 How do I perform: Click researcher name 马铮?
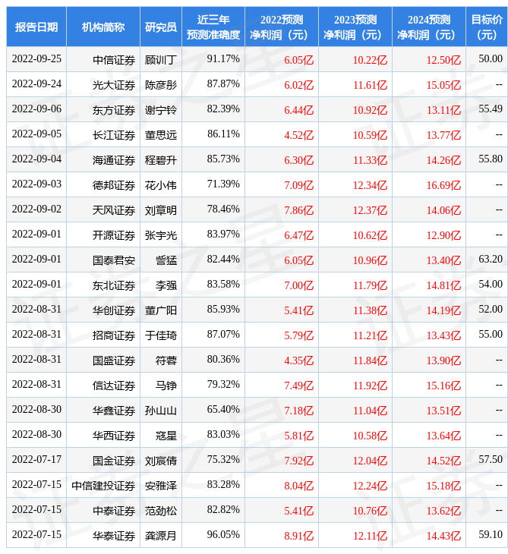tap(166, 386)
